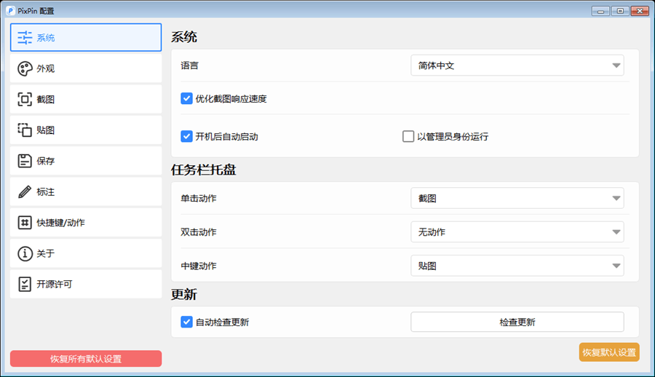Disable 开机后自动启动 checkbox

tap(186, 137)
